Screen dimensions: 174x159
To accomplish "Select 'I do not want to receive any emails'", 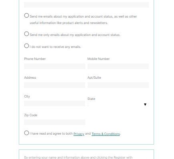I will (x=26, y=46).
